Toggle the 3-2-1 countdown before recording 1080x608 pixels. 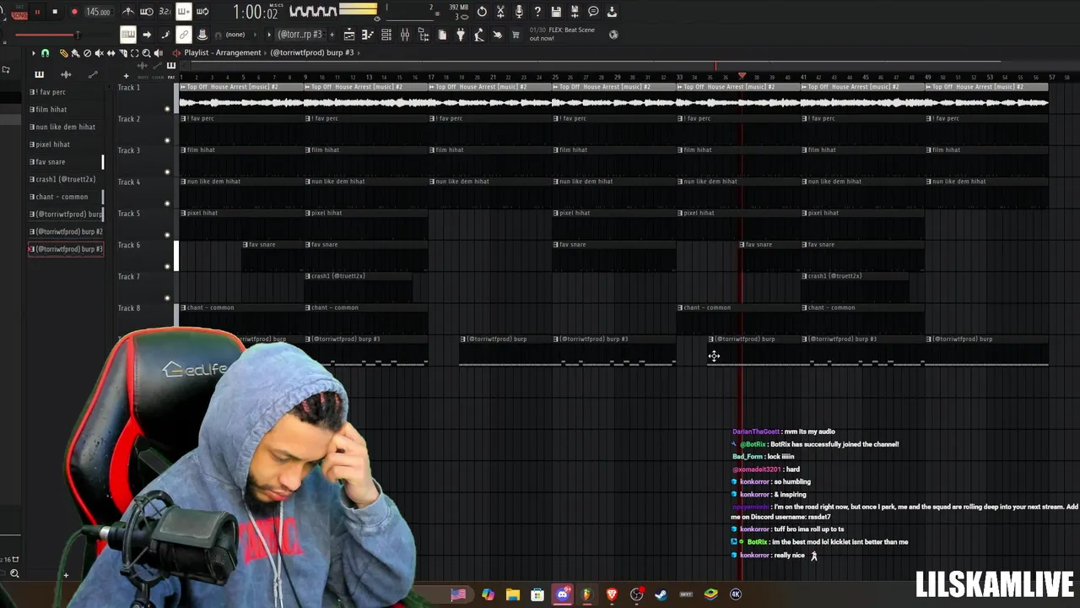pos(165,12)
